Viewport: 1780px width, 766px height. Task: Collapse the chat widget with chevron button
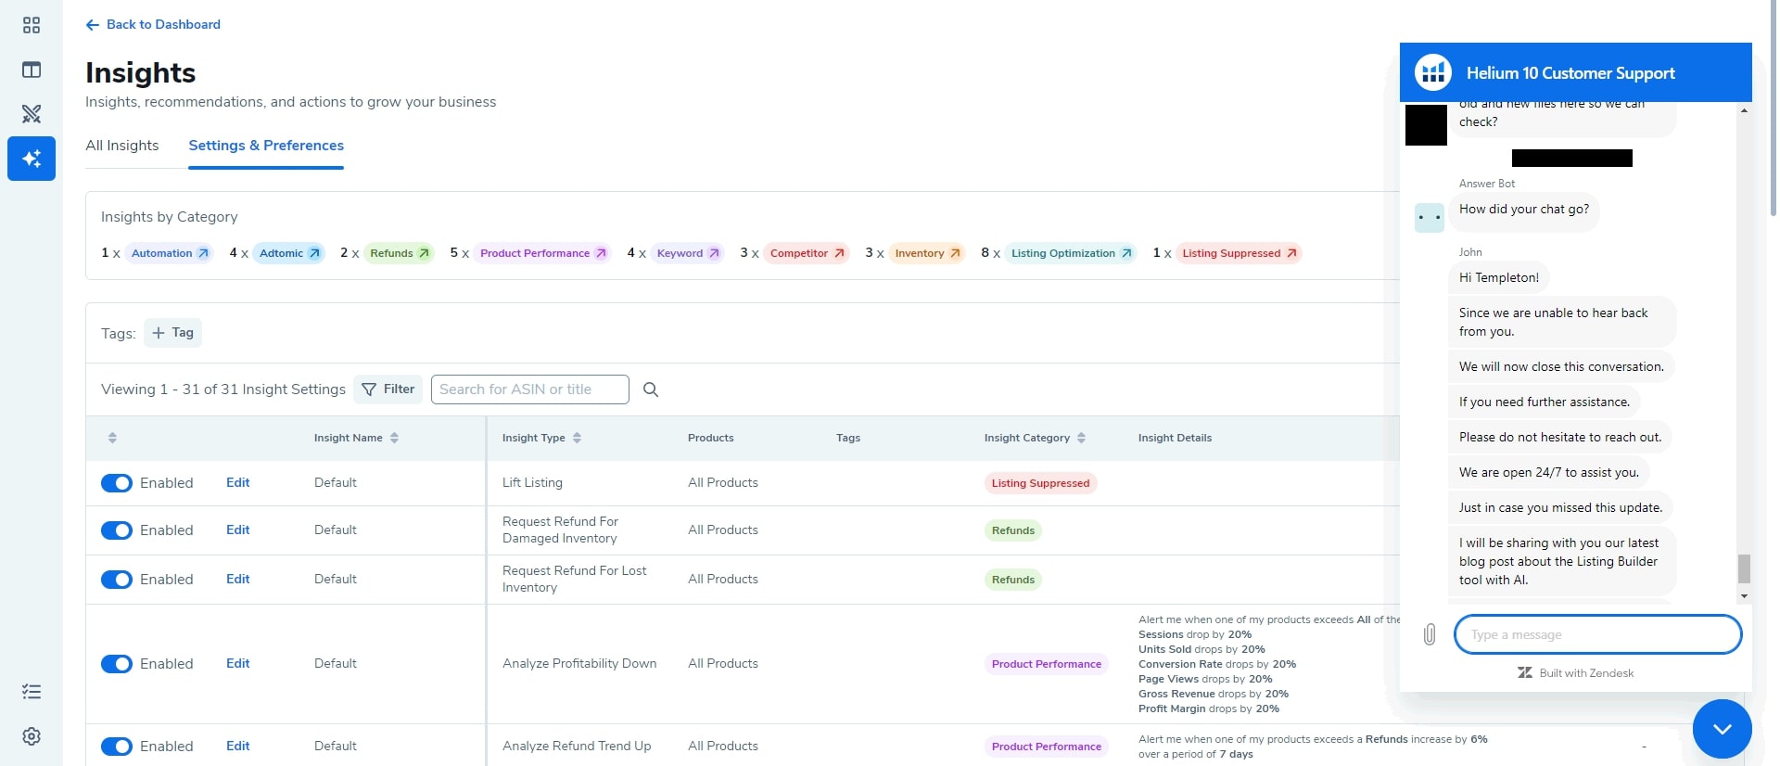(1722, 729)
